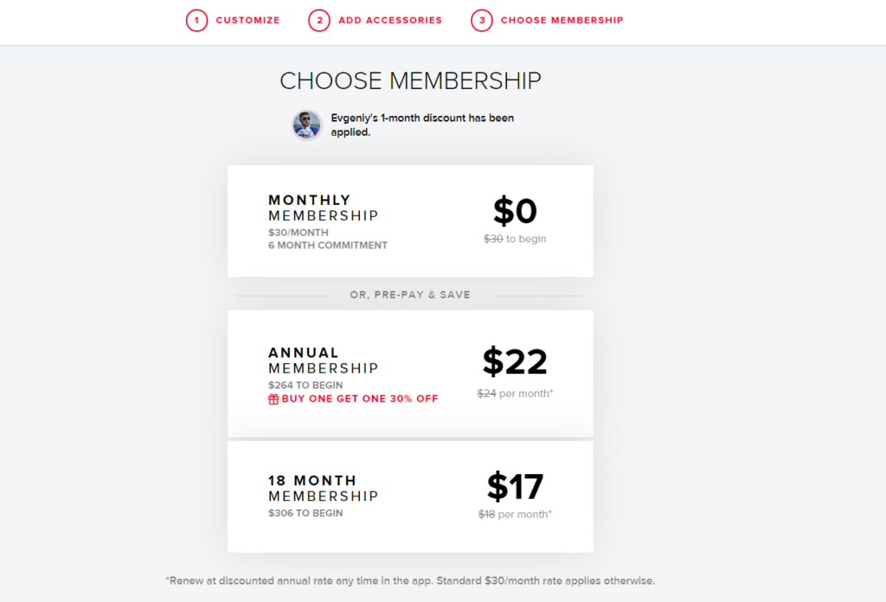Image resolution: width=886 pixels, height=602 pixels.
Task: Click the $306 to begin text
Action: [305, 513]
